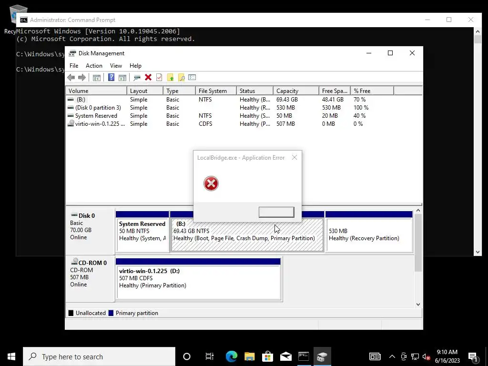This screenshot has height=366, width=488.
Task: Click the folder with magnifying glass icon
Action: click(x=181, y=78)
